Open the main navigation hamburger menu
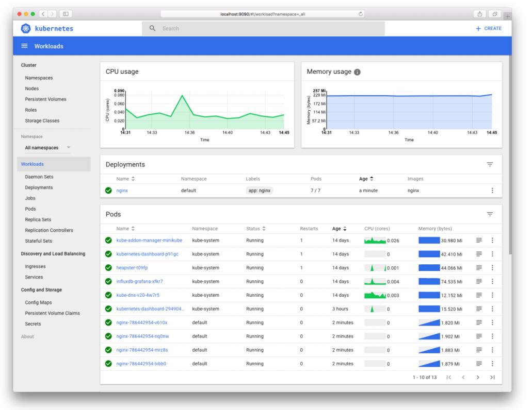Screen dimensions: 532x410 24,46
